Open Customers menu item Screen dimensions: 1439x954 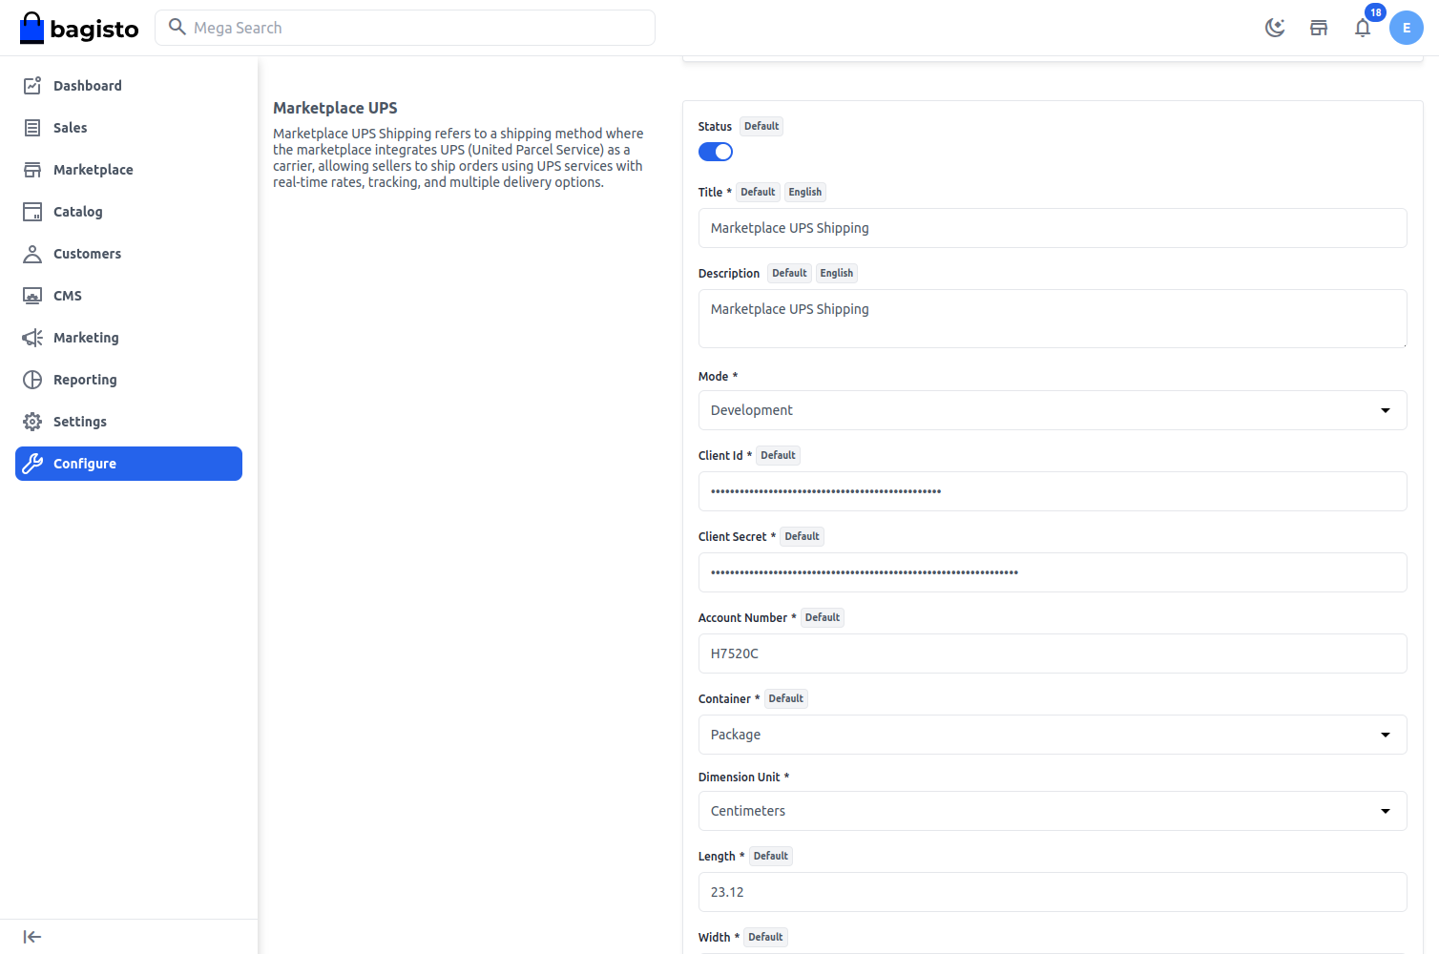[x=129, y=254]
